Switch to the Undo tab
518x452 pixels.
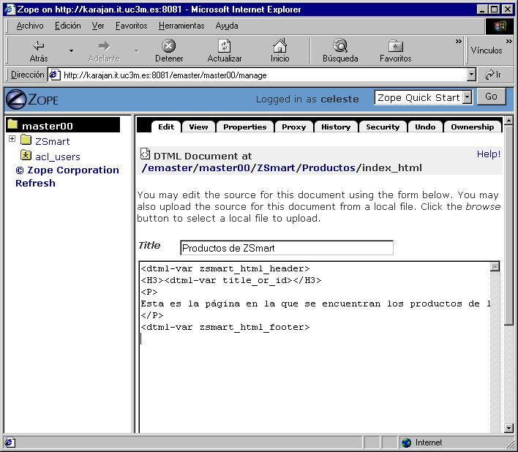[425, 127]
